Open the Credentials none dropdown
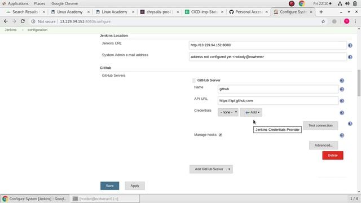This screenshot has height=203, width=361. coord(228,112)
